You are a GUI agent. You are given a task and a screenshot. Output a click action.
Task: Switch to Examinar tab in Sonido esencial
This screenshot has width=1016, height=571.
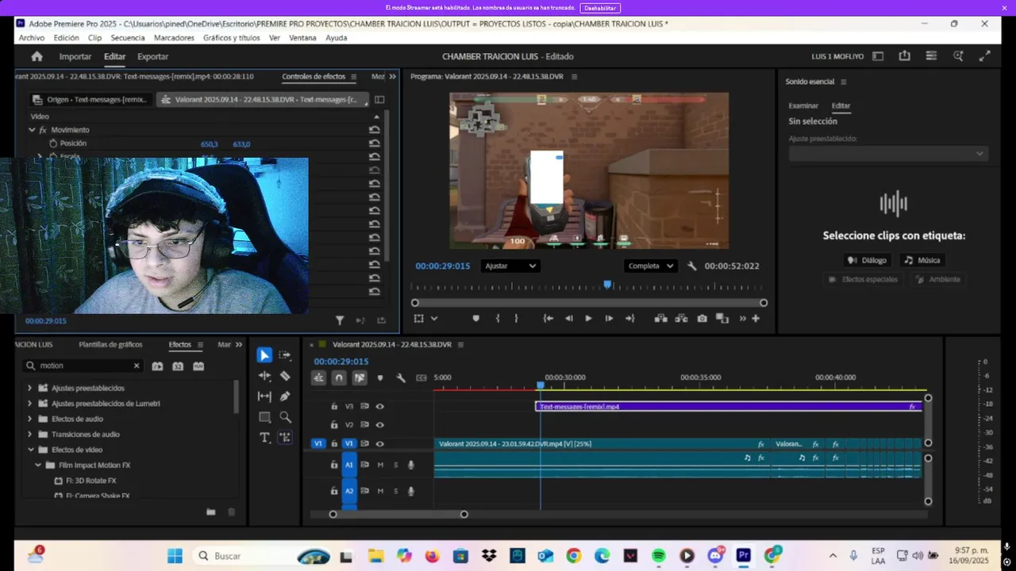[x=803, y=105]
